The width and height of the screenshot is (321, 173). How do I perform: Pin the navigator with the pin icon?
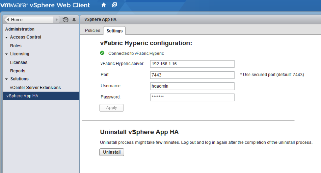pos(74,20)
